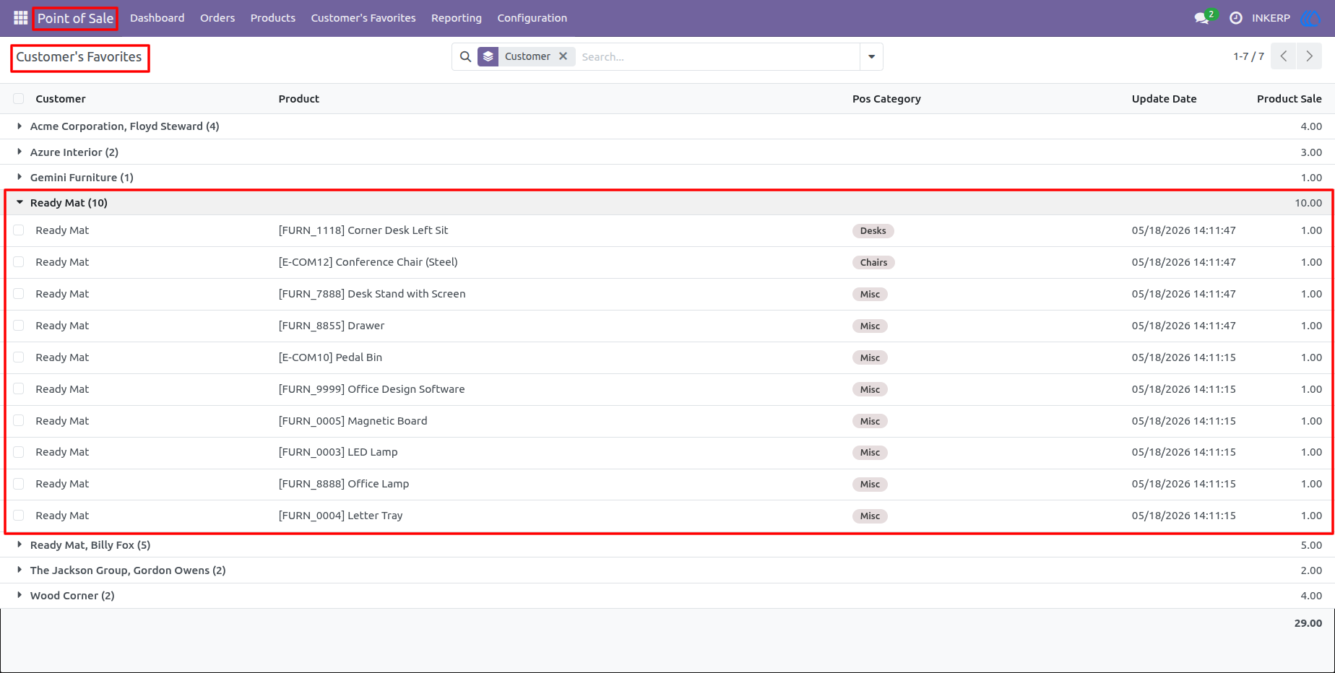
Task: Sort by the Product Sale column header
Action: pyautogui.click(x=1289, y=99)
